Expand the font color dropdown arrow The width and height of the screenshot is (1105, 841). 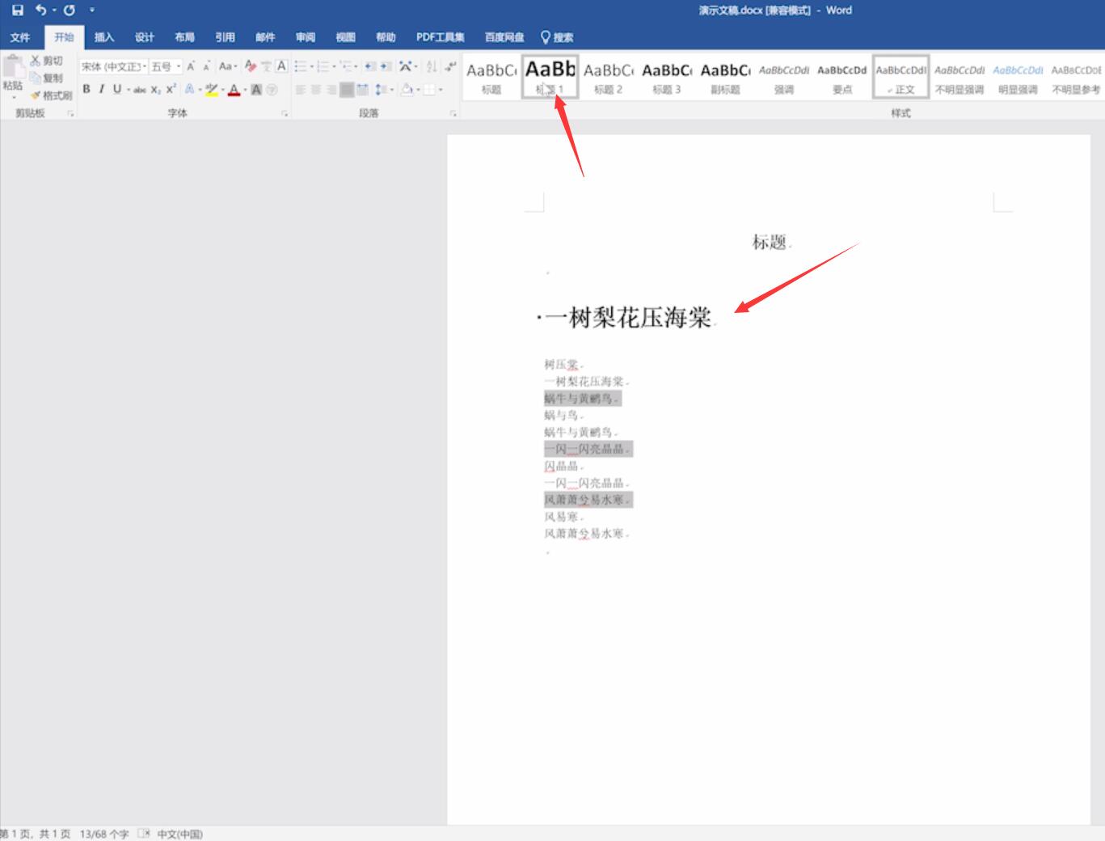(245, 90)
